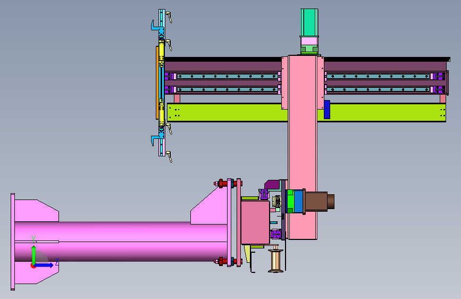Viewport: 461px width, 299px height.
Task: Select the brass spool at the bottom
Action: tap(276, 261)
